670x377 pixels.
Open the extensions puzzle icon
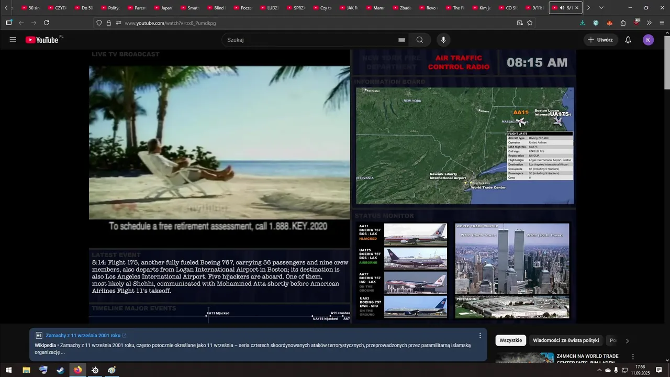623,23
